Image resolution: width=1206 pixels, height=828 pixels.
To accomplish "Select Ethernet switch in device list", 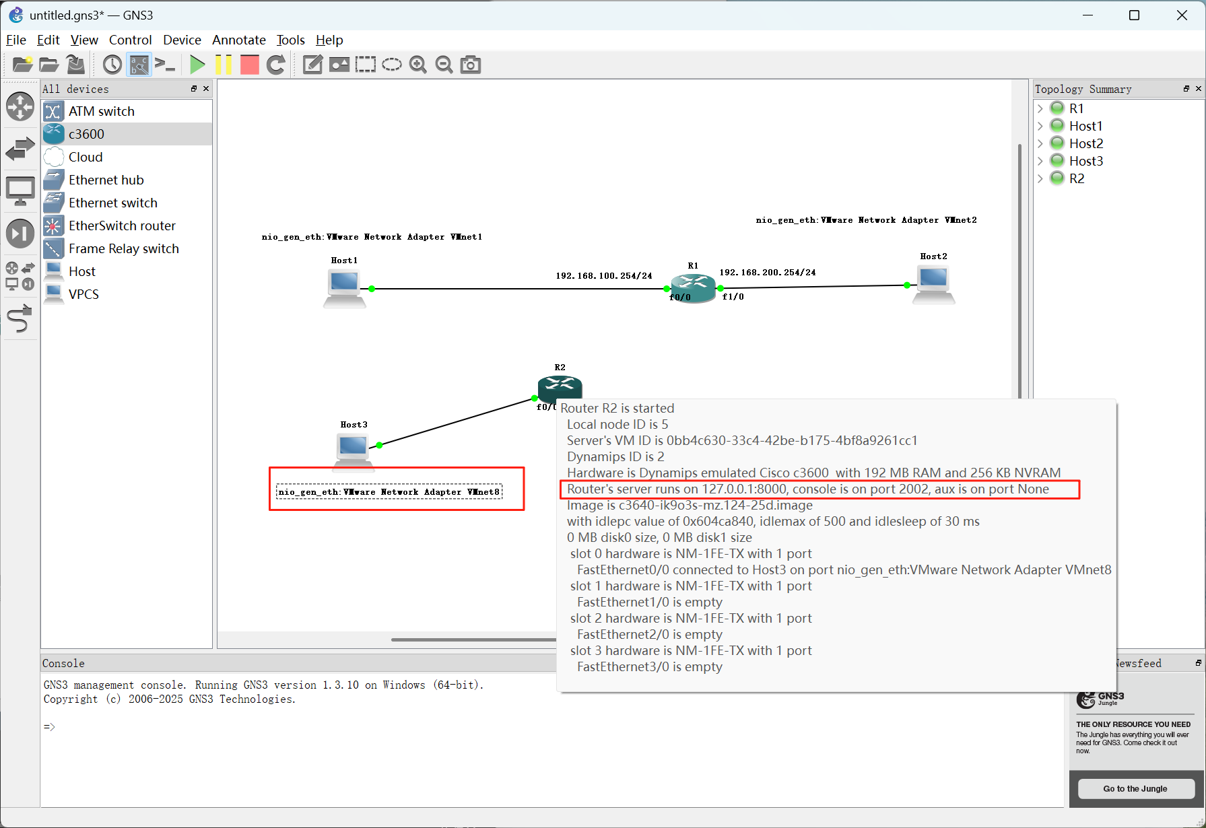I will click(127, 203).
